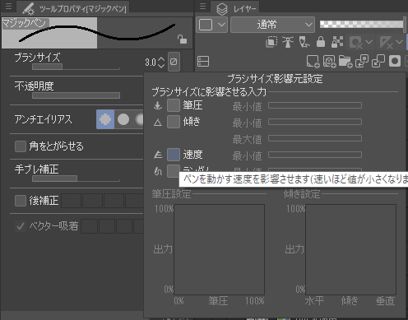
Task: Toggle the lock layer padlock icon
Action: click(x=321, y=42)
